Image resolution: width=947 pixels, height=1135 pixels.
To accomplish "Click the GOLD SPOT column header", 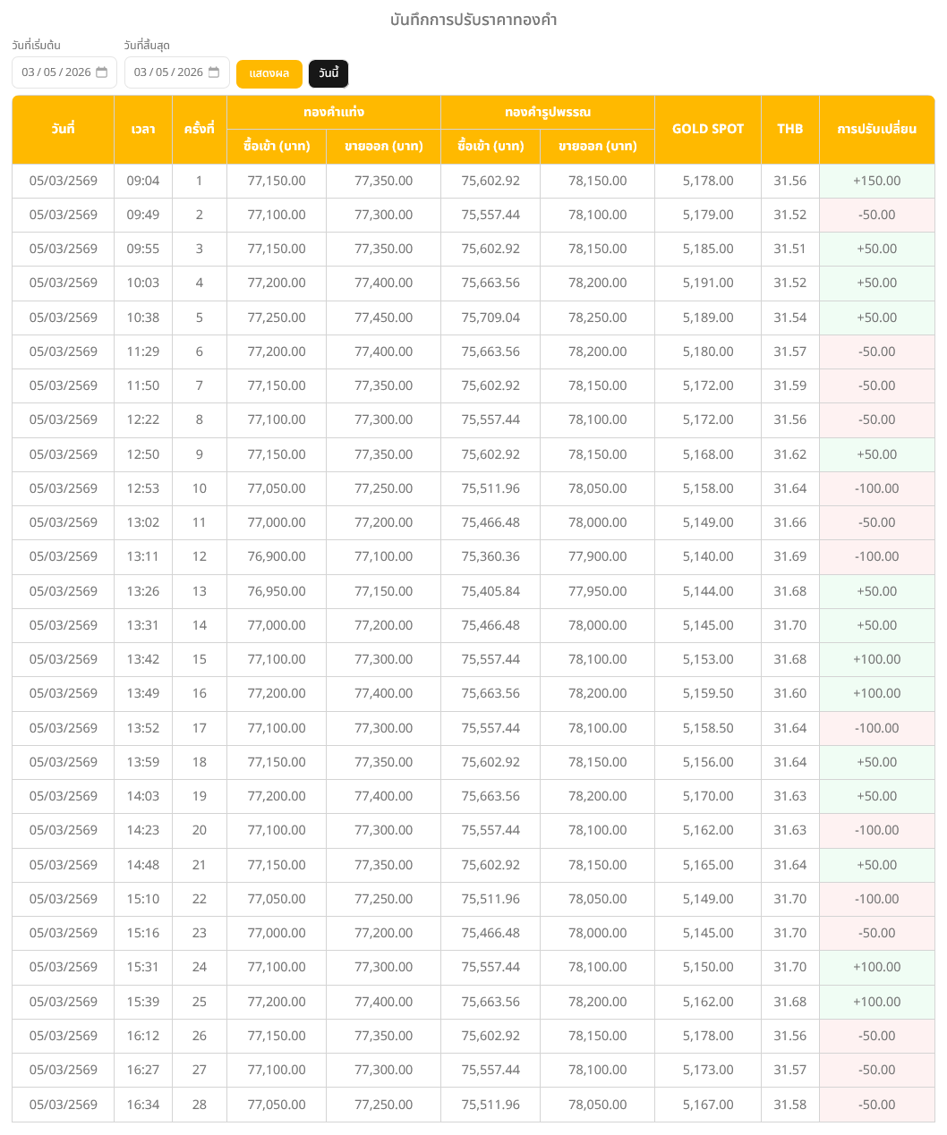I will pos(707,129).
